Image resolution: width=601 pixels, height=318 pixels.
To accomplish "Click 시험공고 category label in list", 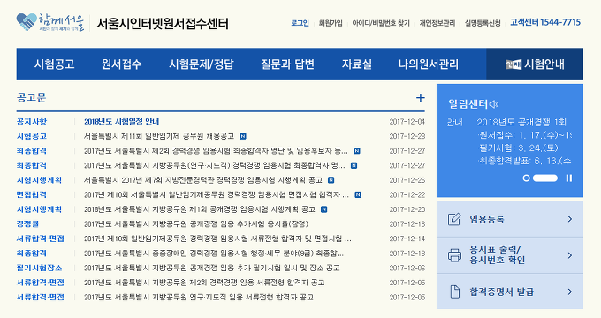I will point(32,136).
